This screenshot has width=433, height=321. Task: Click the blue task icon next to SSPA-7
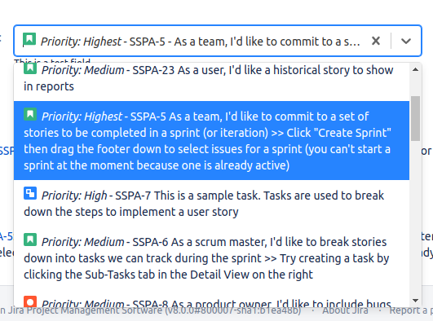[30, 193]
